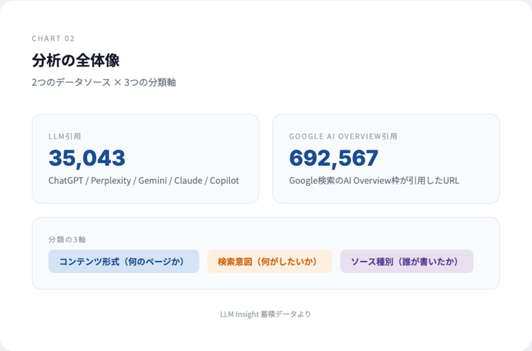
Task: Click the 2つのデータソース subtitle text
Action: pyautogui.click(x=71, y=82)
